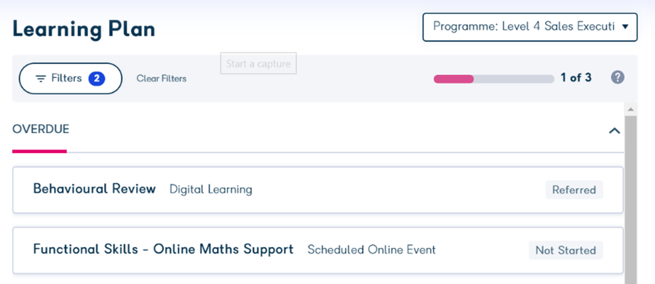Open the Programme dropdown
Viewport: 655px width, 284px height.
point(530,27)
